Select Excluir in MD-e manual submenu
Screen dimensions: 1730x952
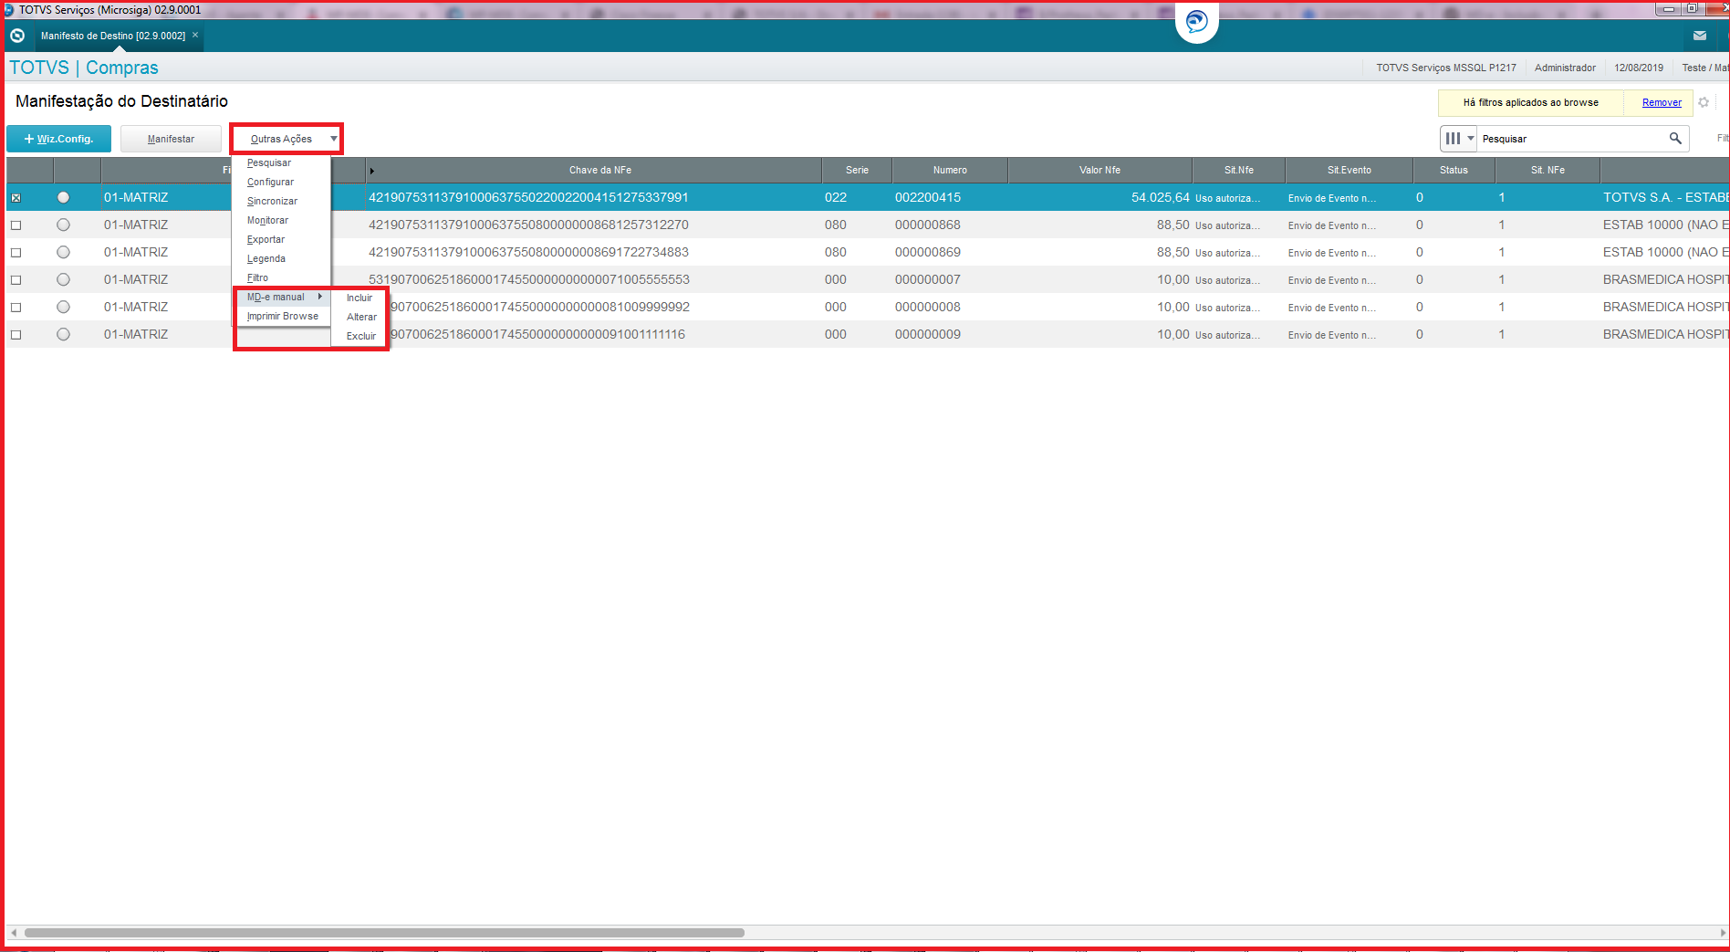pyautogui.click(x=361, y=336)
